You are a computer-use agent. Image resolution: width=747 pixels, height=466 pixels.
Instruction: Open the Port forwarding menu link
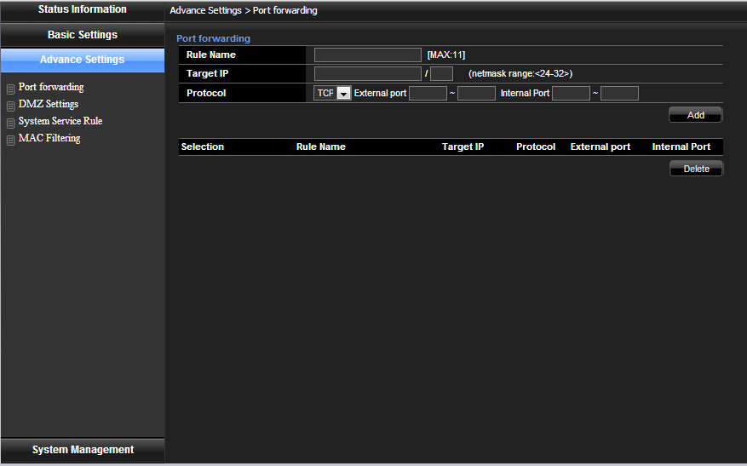pos(51,87)
